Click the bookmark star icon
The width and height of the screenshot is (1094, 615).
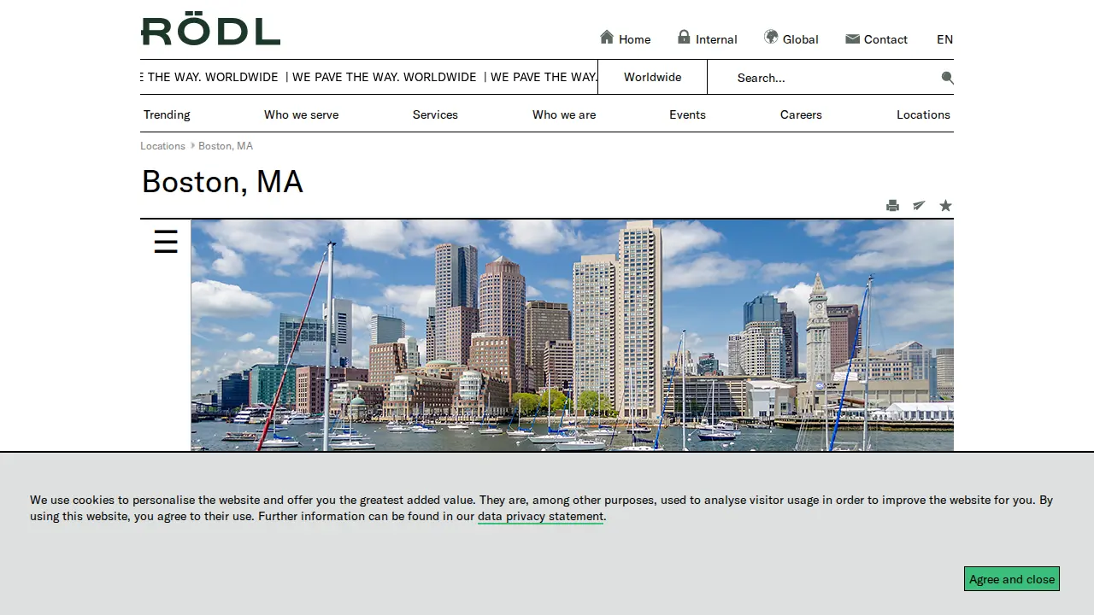945,205
